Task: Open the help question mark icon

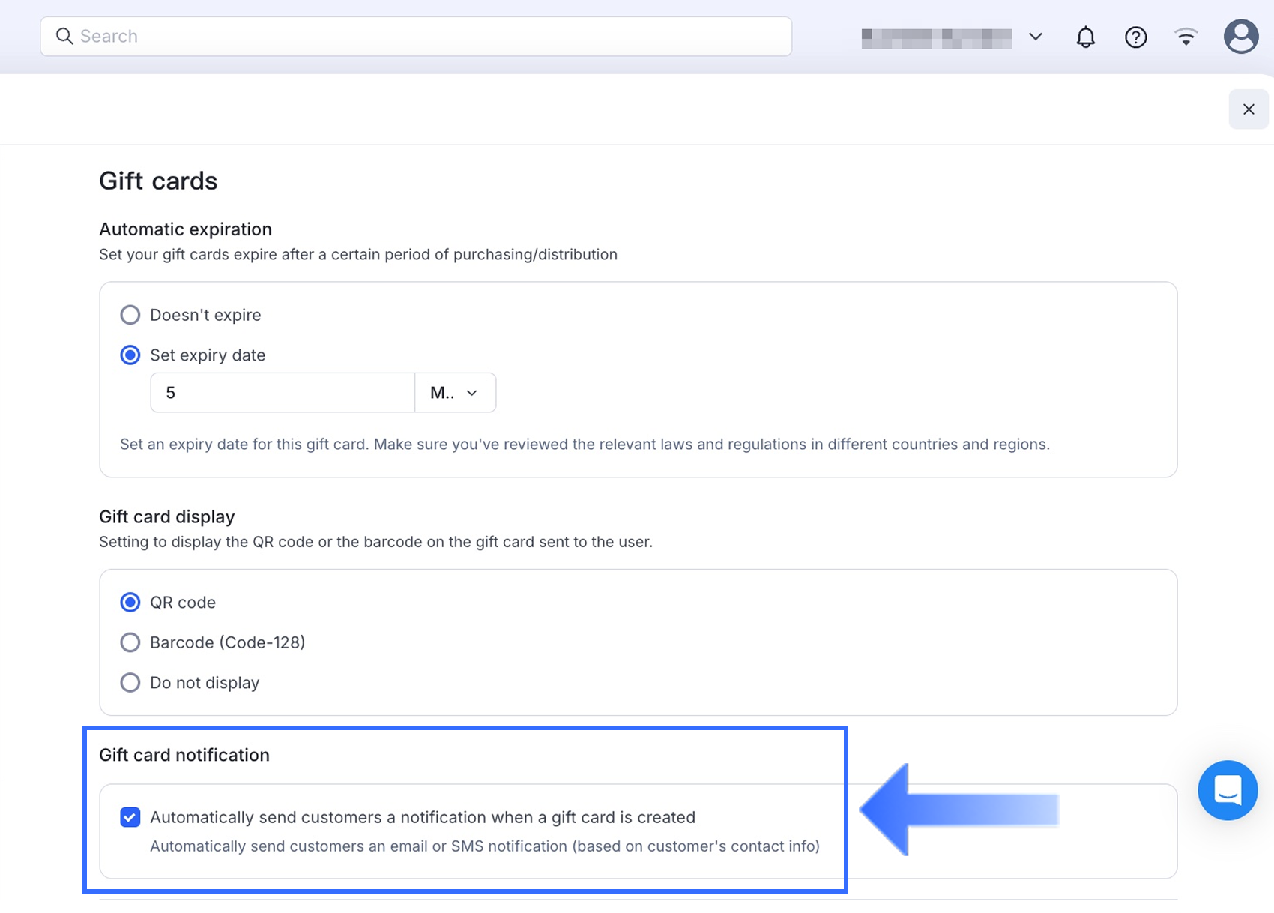Action: pyautogui.click(x=1135, y=37)
